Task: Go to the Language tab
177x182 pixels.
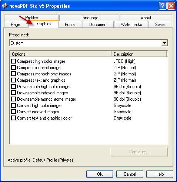Action: [x=89, y=18]
